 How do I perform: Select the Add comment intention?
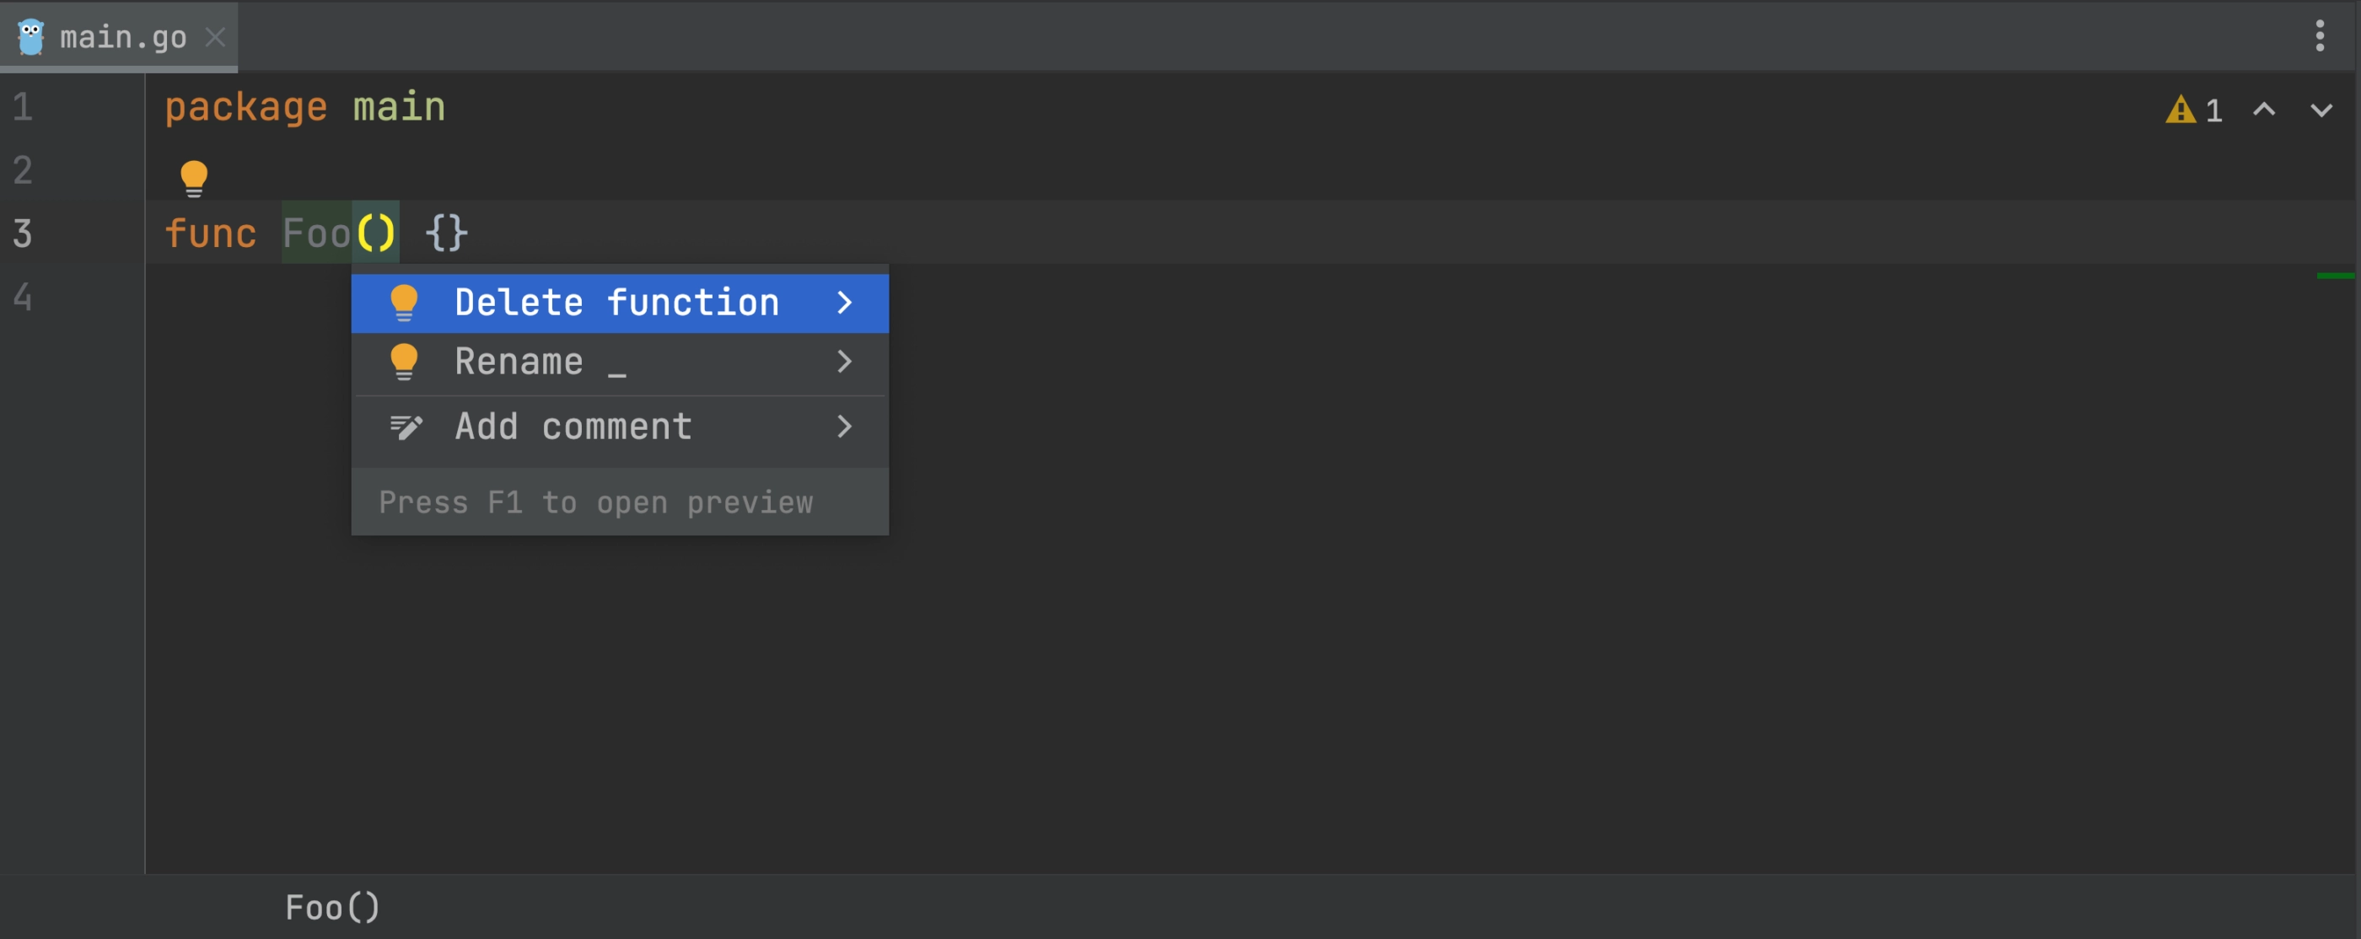coord(573,427)
